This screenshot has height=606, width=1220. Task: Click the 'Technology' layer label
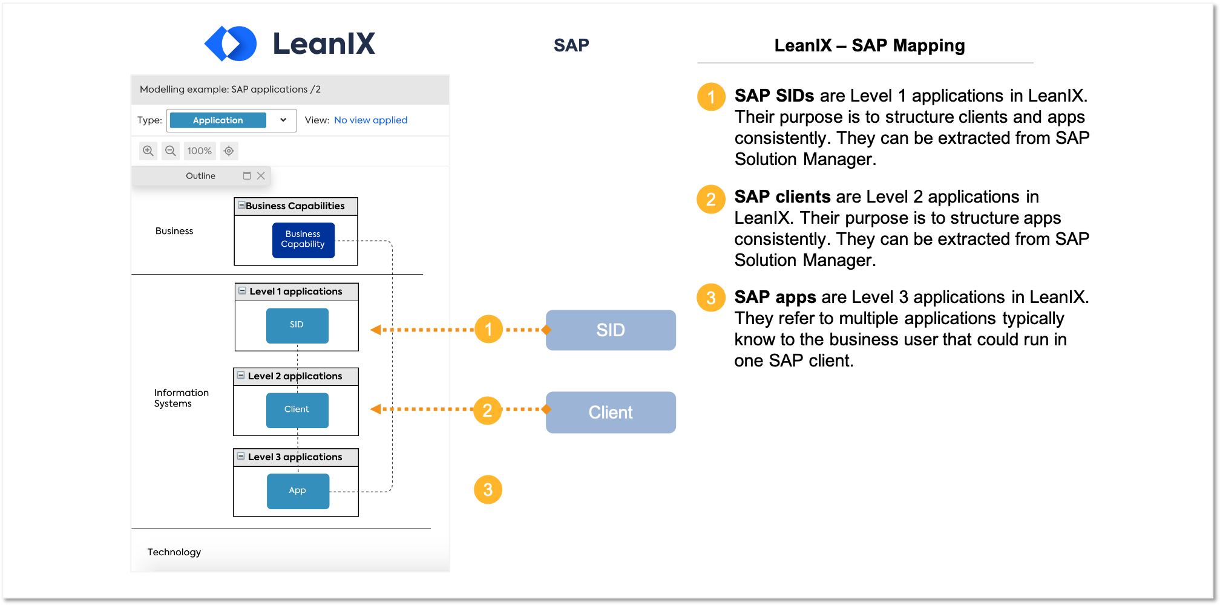[174, 552]
